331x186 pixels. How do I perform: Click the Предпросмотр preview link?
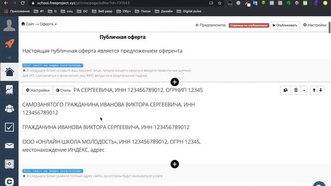tap(210, 25)
